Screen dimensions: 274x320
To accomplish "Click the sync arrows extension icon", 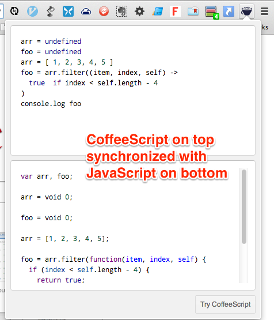I will [14, 11].
